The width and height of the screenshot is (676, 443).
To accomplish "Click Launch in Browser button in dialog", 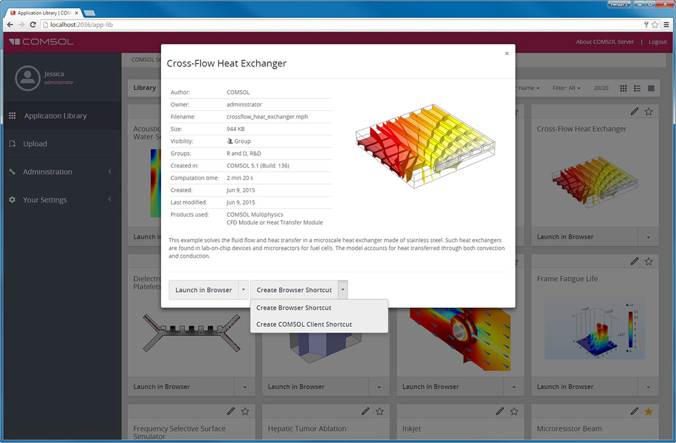I will coord(203,290).
